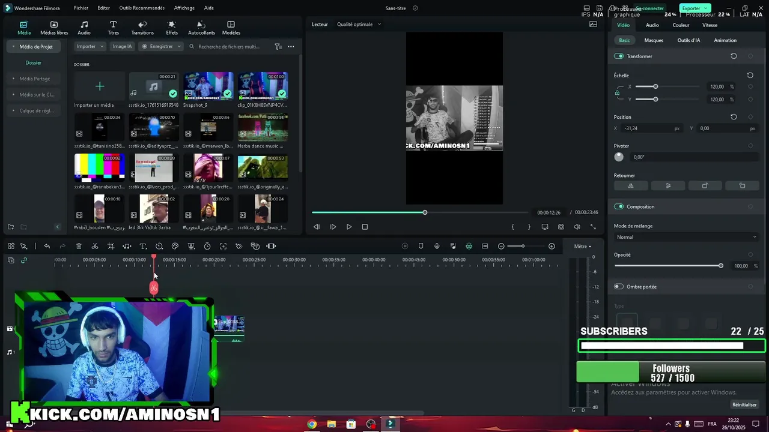Open the Importer dropdown
Screen dimensions: 769x432
tap(90, 46)
